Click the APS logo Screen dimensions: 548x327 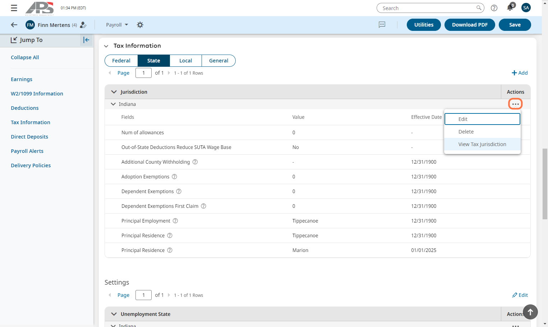(40, 8)
